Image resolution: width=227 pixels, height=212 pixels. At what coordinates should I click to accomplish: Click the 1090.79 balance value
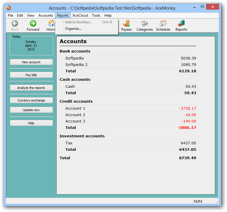pyautogui.click(x=188, y=65)
